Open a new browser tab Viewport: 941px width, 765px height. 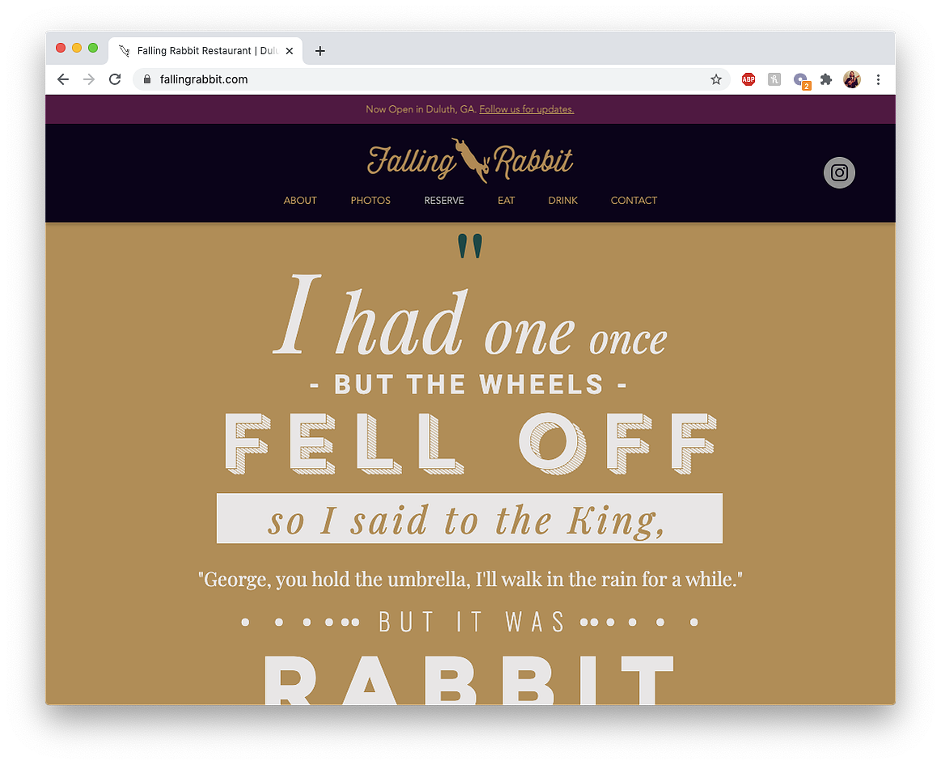click(320, 51)
